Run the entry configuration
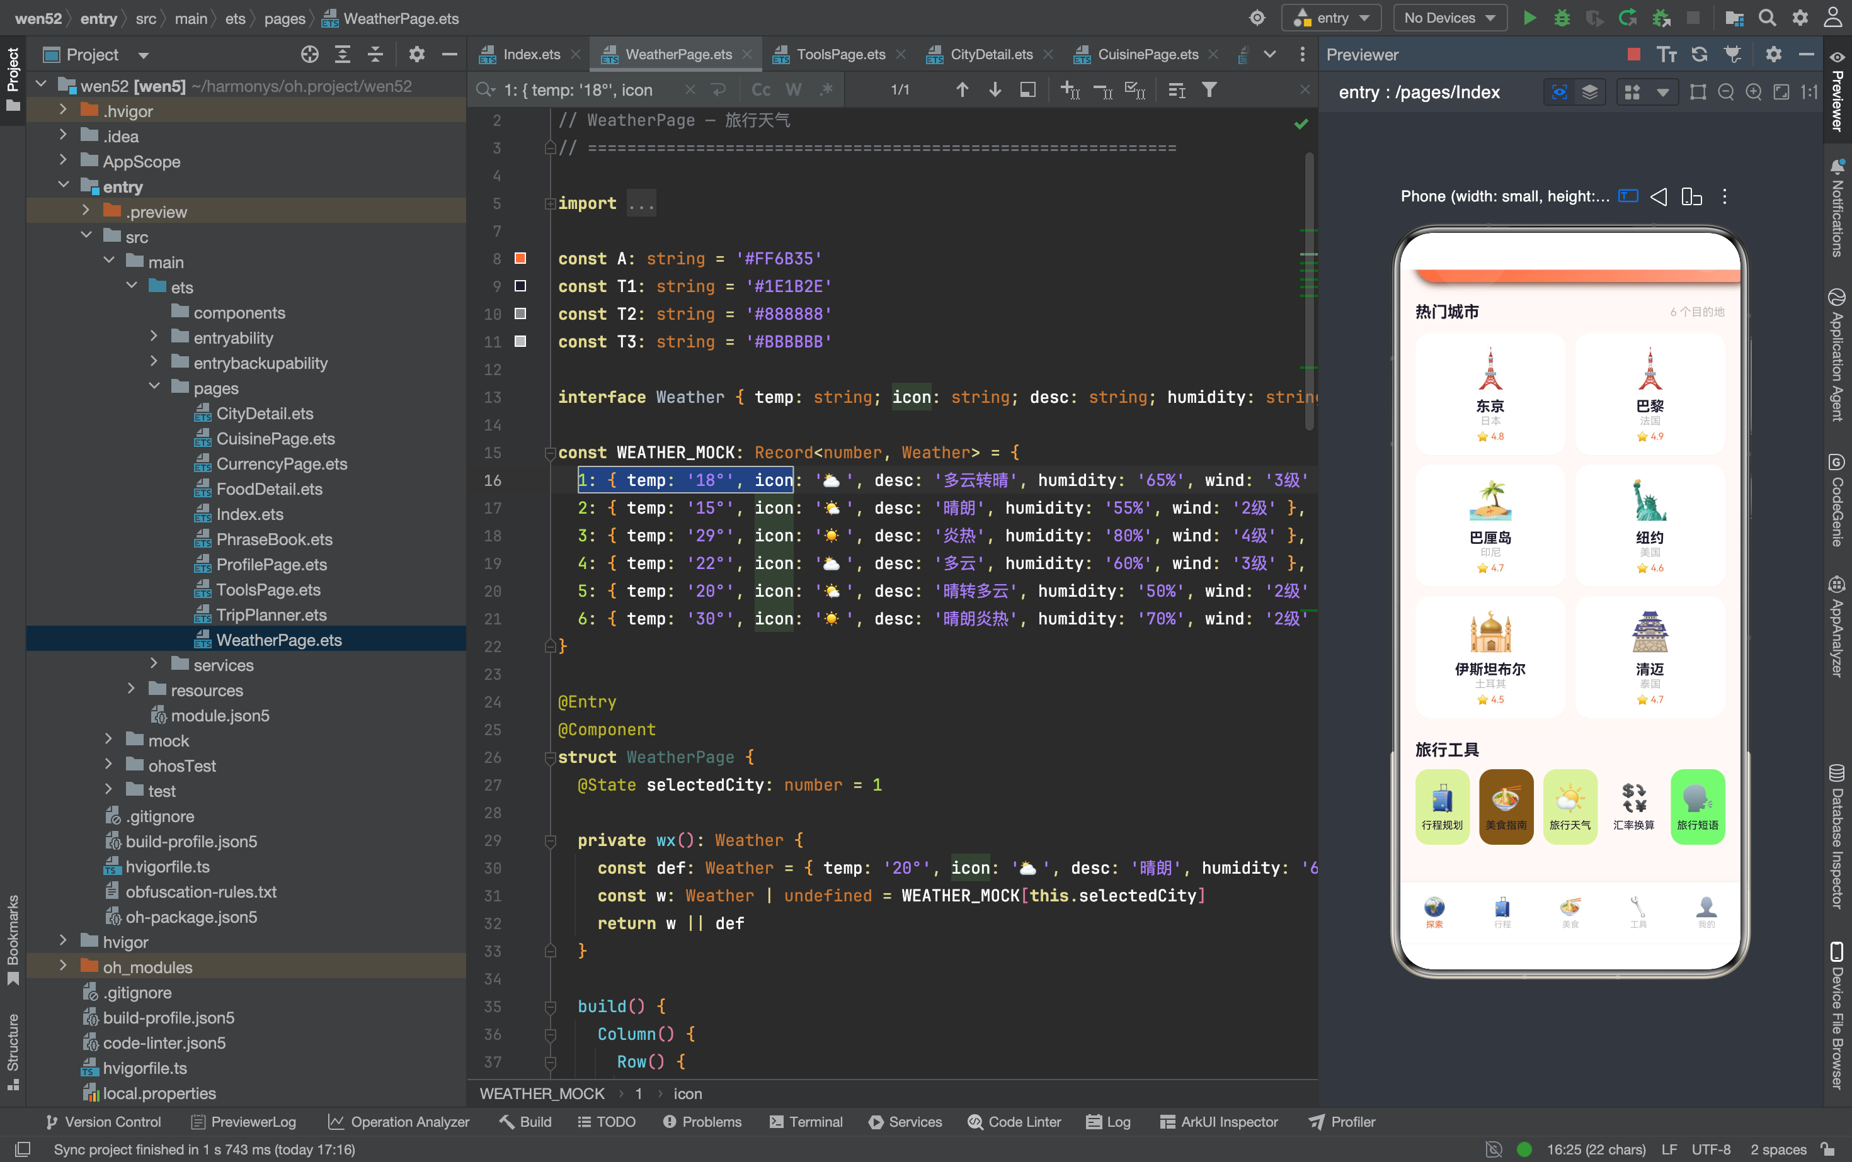Image resolution: width=1852 pixels, height=1162 pixels. click(x=1529, y=18)
